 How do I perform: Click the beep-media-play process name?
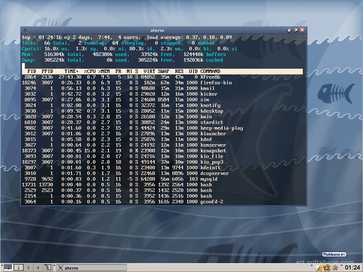tap(222, 128)
